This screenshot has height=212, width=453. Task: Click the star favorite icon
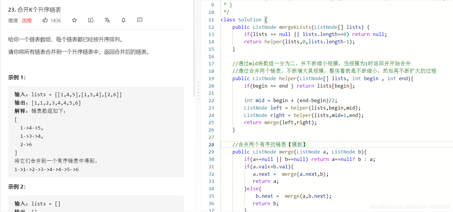(74, 20)
